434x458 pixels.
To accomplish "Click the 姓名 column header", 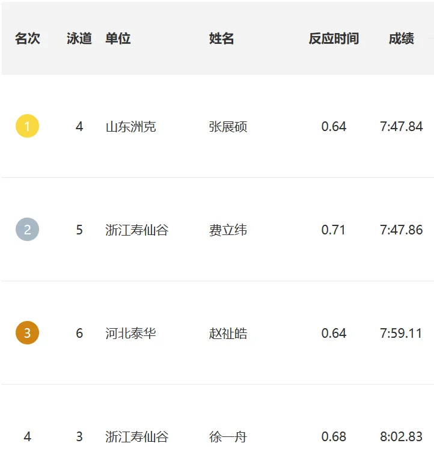I will 221,38.
